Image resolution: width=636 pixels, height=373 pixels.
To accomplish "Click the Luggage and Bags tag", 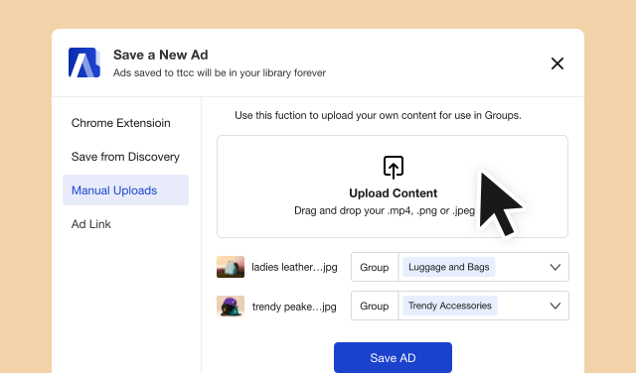I will pos(448,267).
